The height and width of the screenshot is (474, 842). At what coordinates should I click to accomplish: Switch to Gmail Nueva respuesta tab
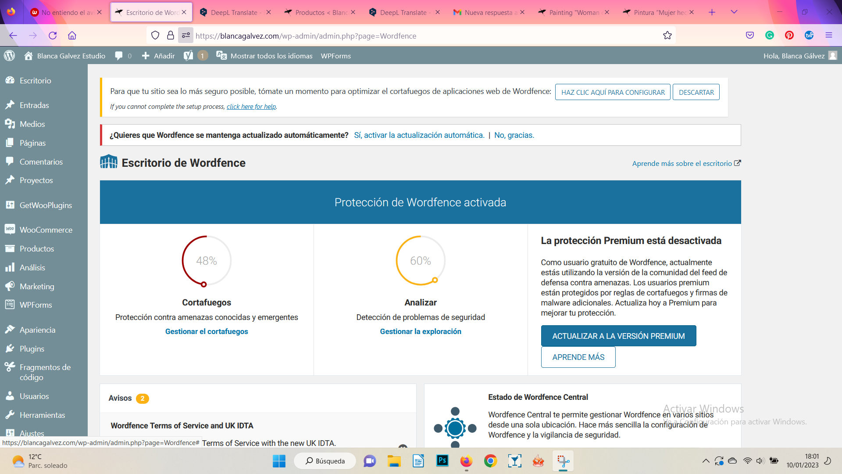coord(489,12)
